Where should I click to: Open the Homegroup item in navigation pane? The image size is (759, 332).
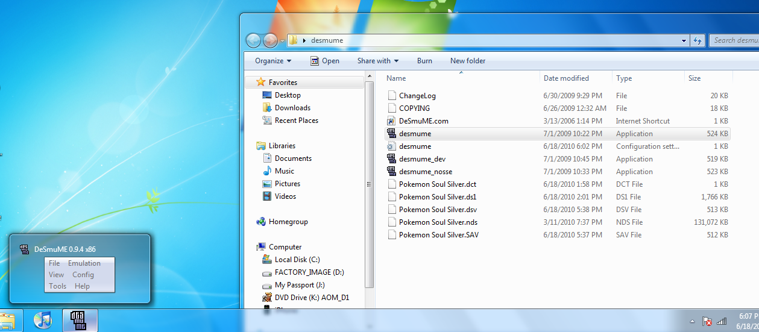(x=288, y=222)
